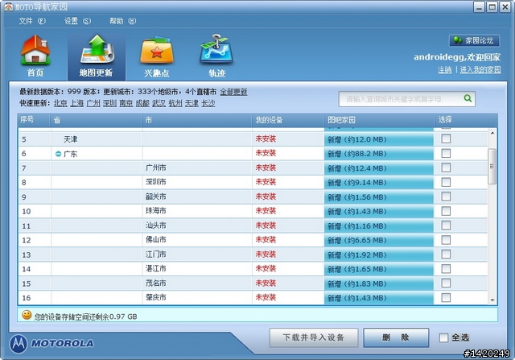Quick update 上海 link
The width and height of the screenshot is (515, 360).
point(77,103)
